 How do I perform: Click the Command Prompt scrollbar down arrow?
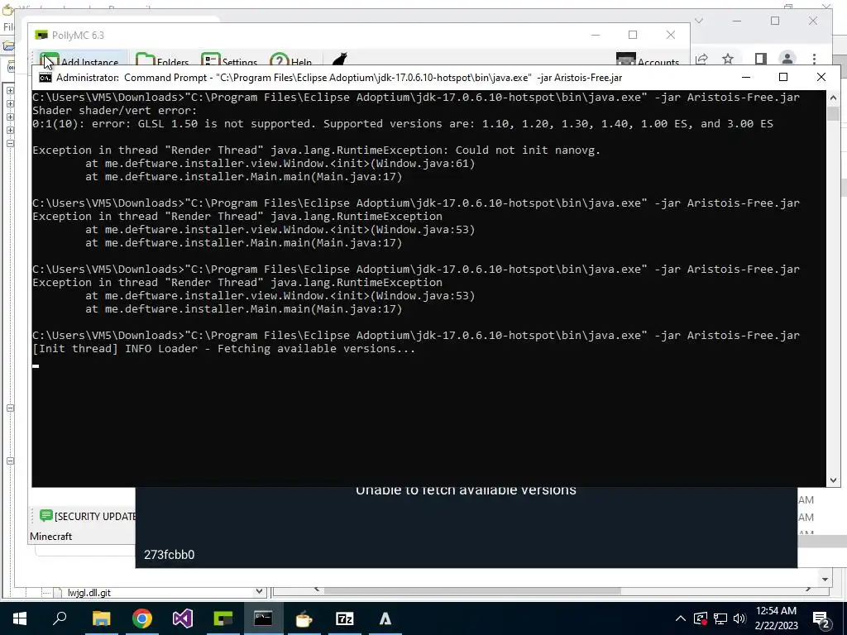(832, 480)
